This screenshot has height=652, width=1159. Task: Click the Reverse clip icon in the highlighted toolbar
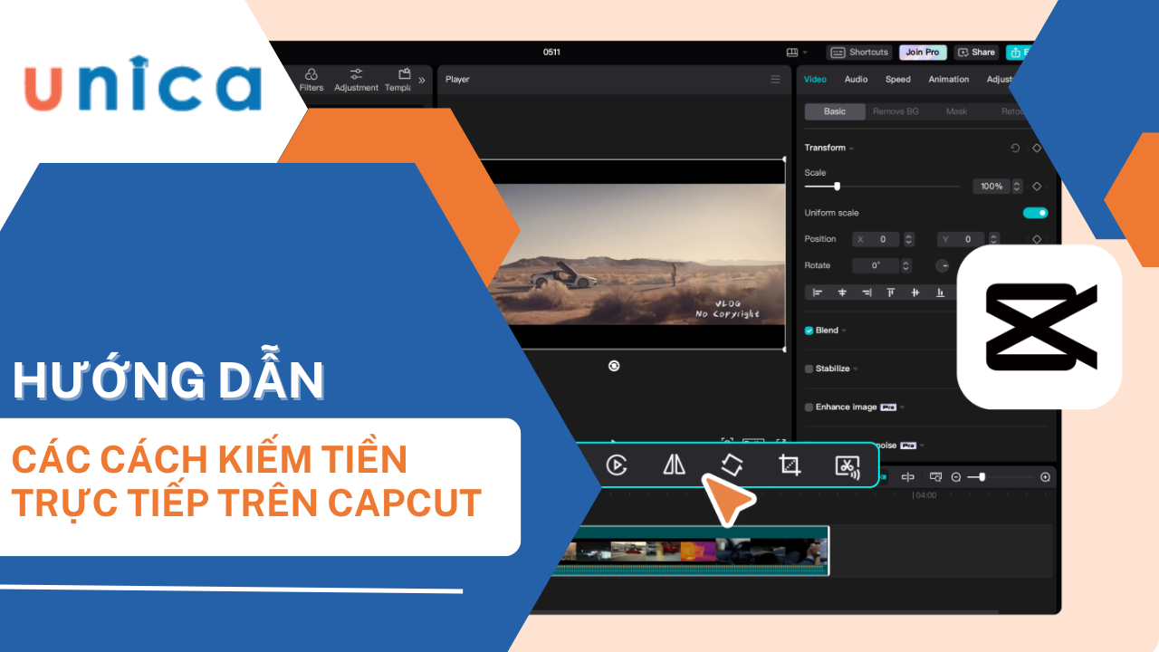617,465
